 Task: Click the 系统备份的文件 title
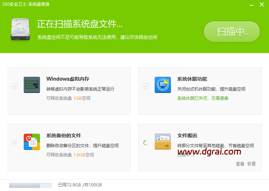(x=64, y=135)
